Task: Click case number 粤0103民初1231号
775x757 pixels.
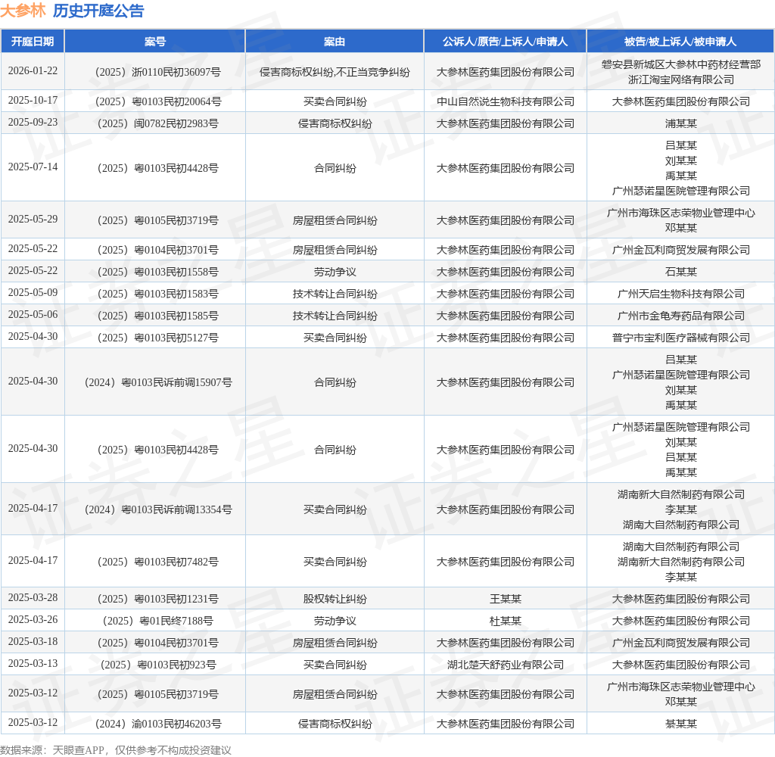Action: click(x=158, y=599)
